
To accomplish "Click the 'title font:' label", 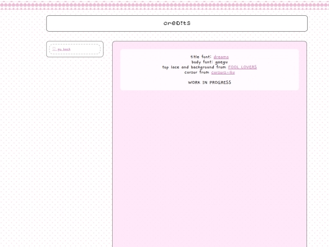I will 201,57.
